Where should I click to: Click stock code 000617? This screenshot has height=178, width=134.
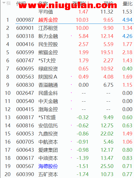click(25, 158)
